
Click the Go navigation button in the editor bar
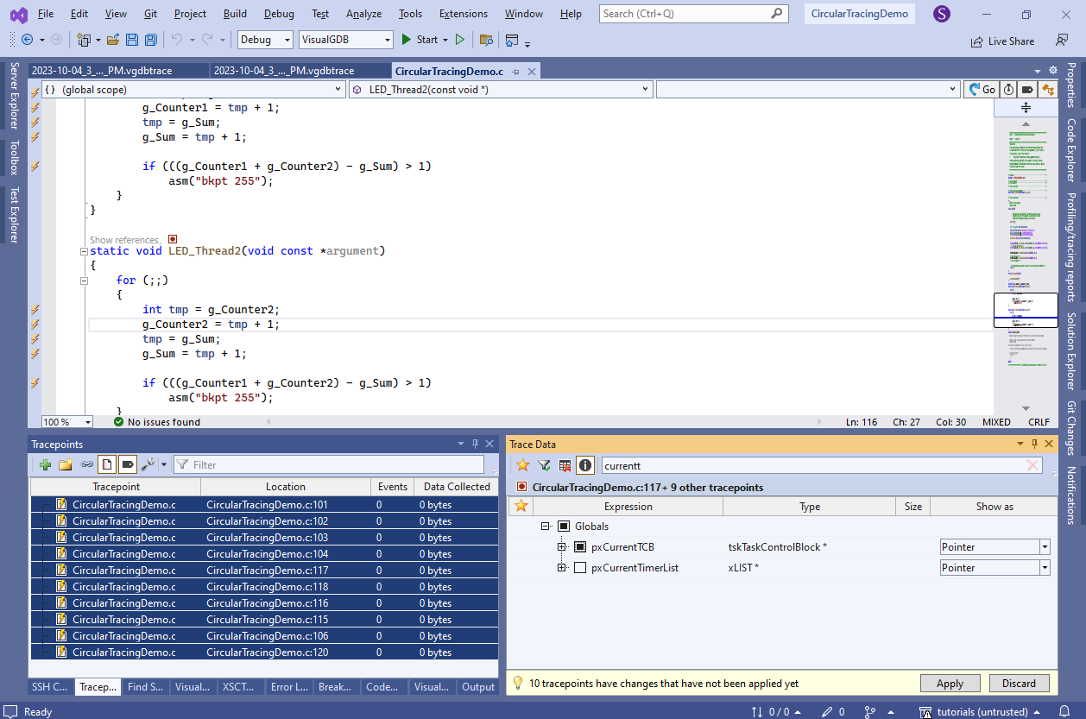point(982,89)
